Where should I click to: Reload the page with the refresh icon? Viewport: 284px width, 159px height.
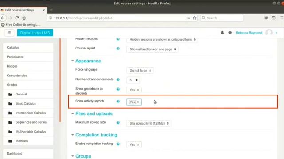tap(17, 18)
